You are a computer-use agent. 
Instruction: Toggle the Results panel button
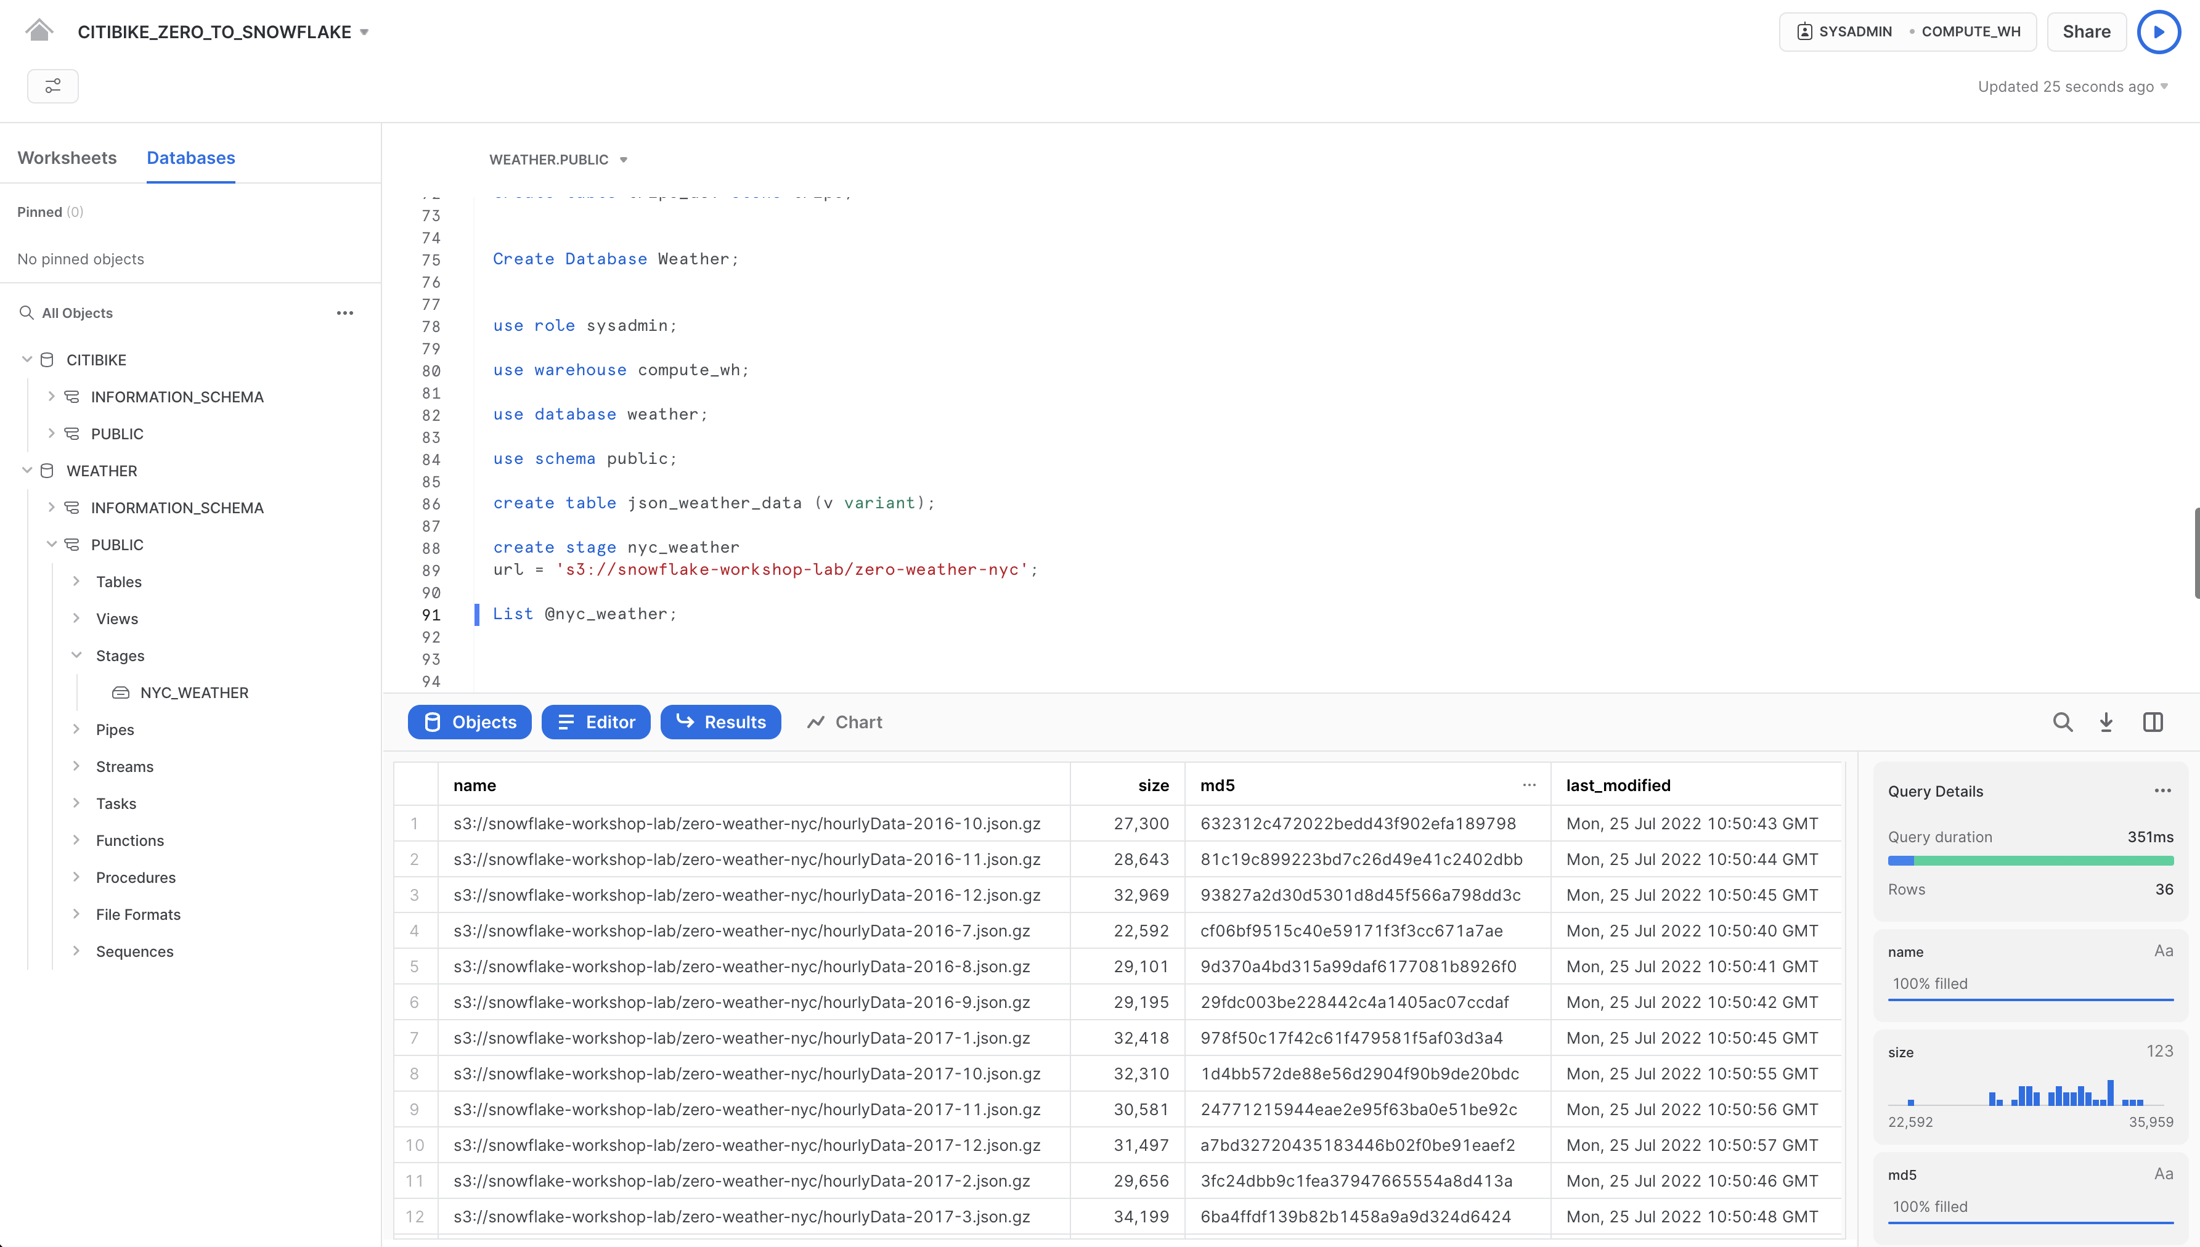click(720, 722)
